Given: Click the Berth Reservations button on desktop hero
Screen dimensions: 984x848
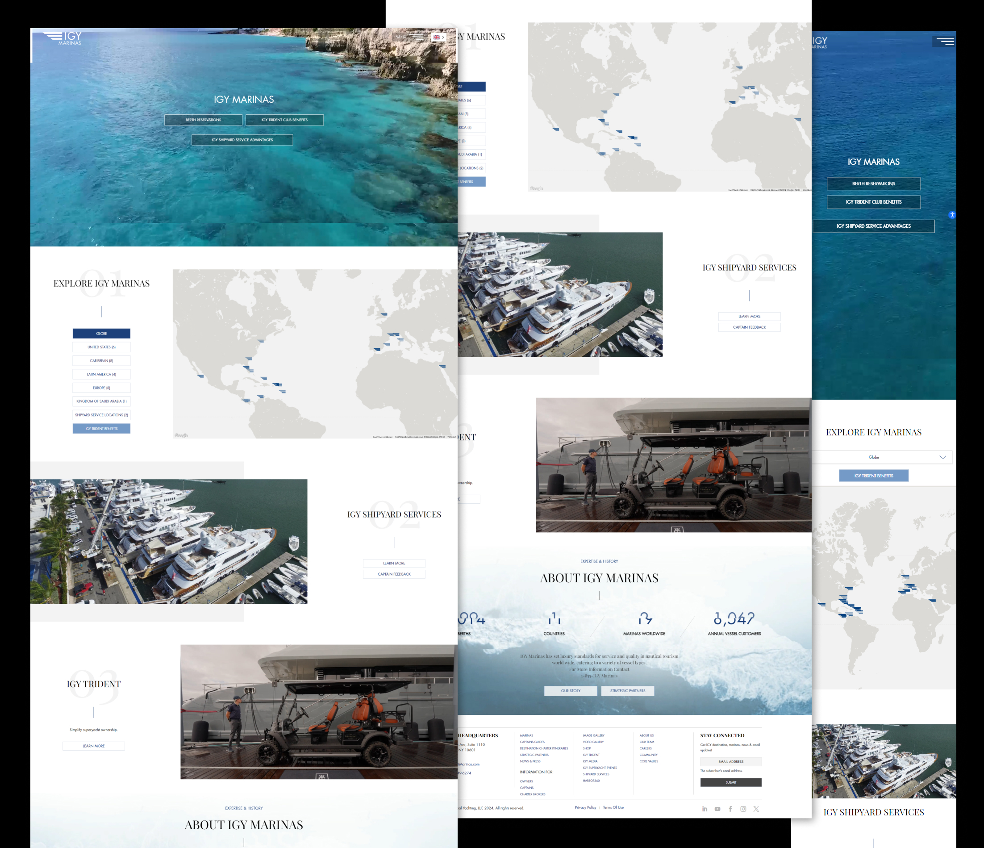Looking at the screenshot, I should click(203, 120).
